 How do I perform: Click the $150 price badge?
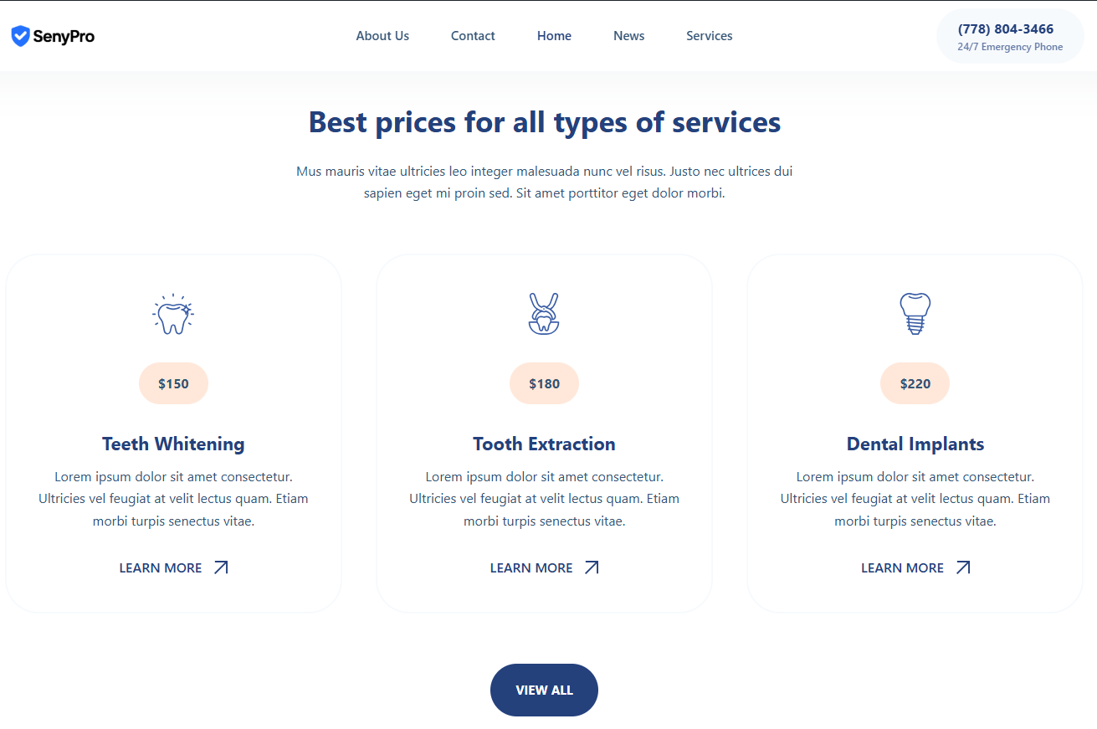[x=173, y=384]
